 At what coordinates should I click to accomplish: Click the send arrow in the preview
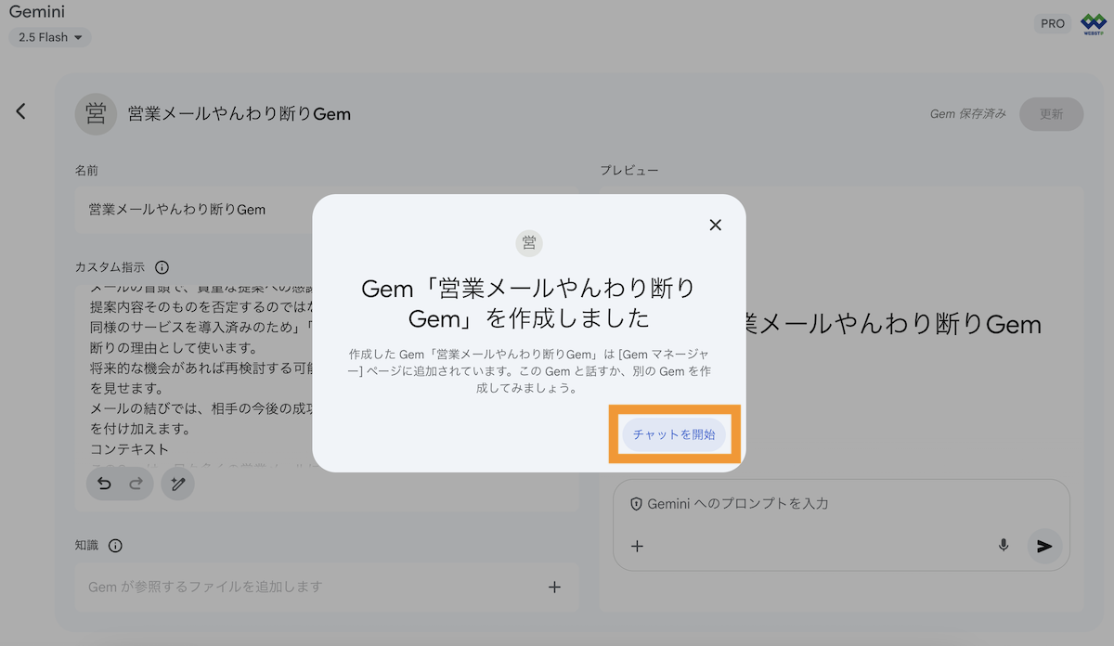click(1044, 546)
